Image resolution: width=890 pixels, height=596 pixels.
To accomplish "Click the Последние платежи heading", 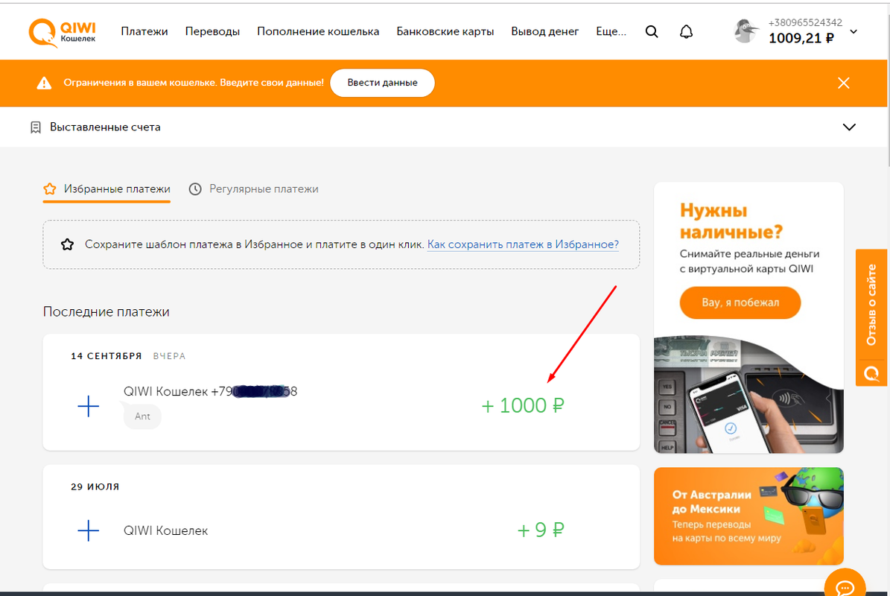I will [107, 311].
